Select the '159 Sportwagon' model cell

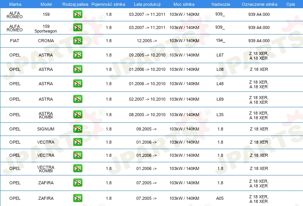click(x=46, y=29)
